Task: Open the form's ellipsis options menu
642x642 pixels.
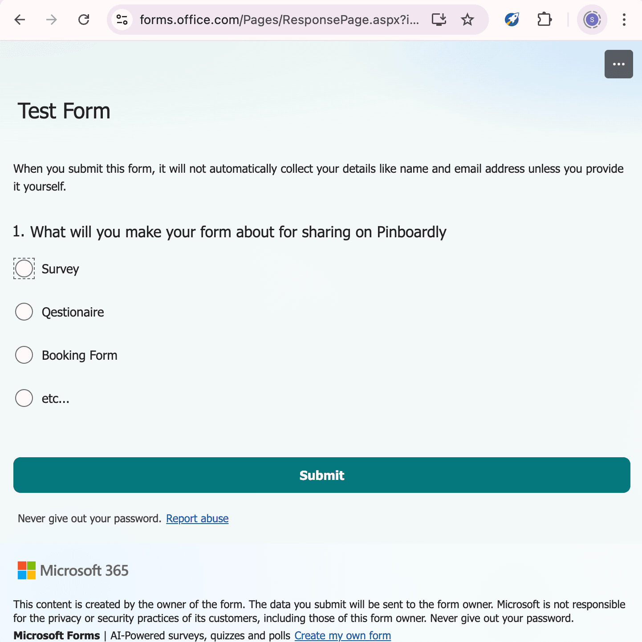Action: coord(618,64)
